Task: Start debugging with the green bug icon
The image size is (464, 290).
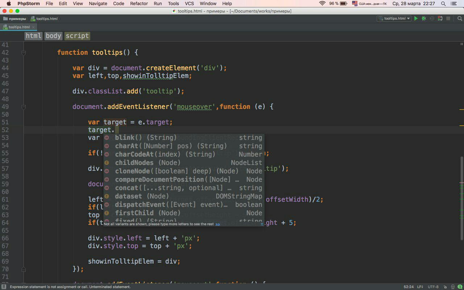Action: [424, 18]
